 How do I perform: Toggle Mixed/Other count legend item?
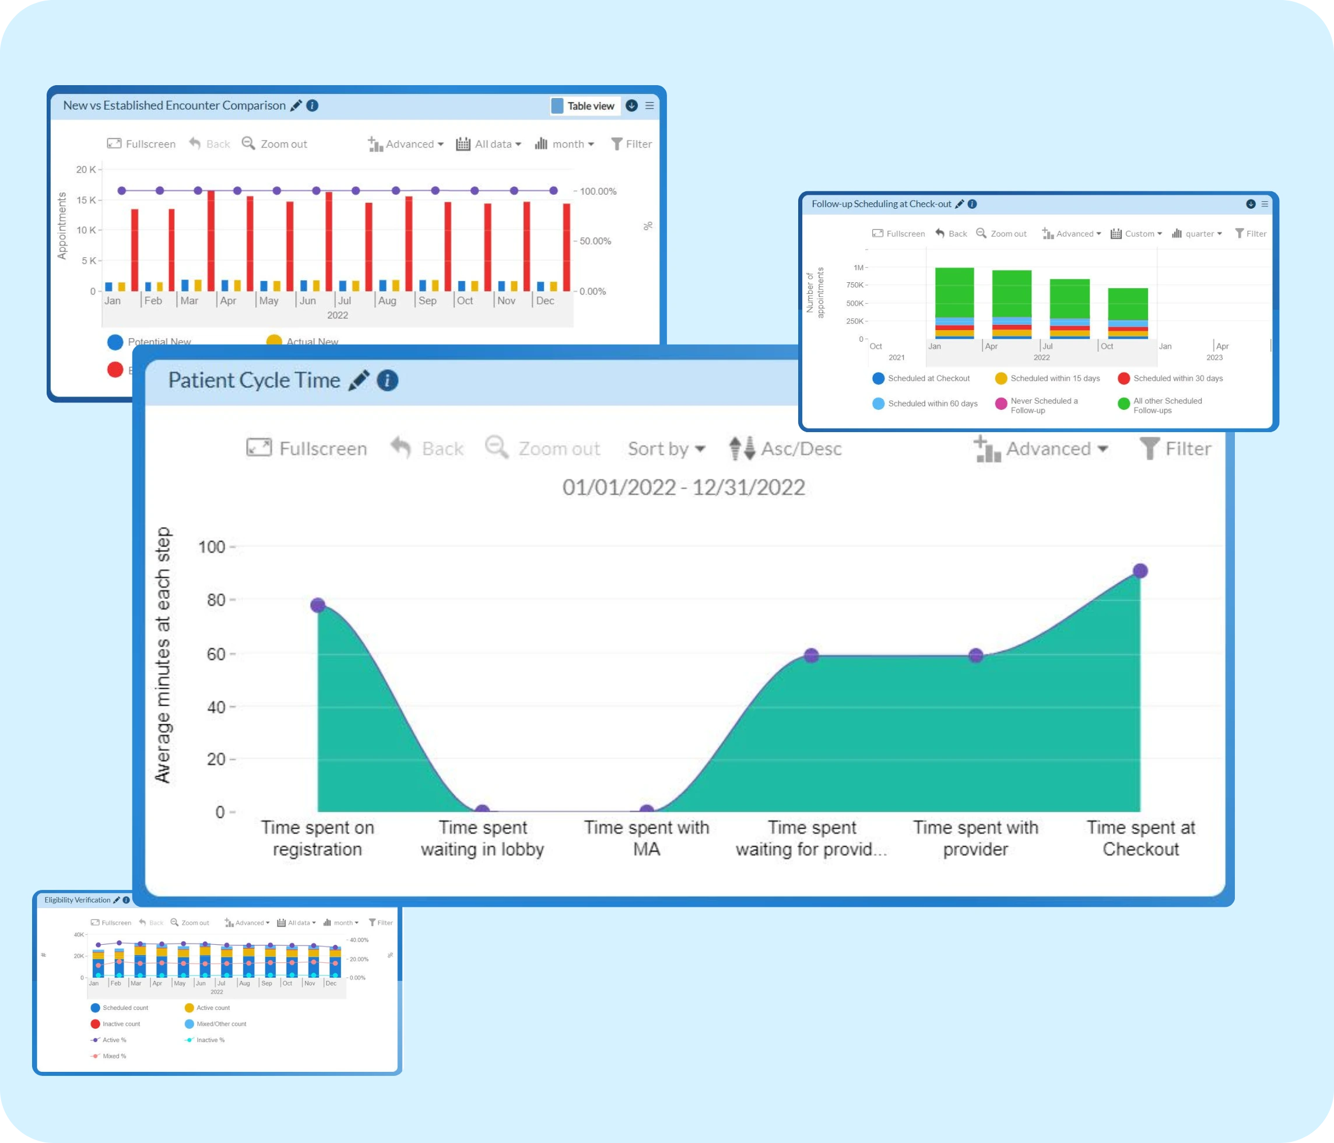click(215, 1024)
